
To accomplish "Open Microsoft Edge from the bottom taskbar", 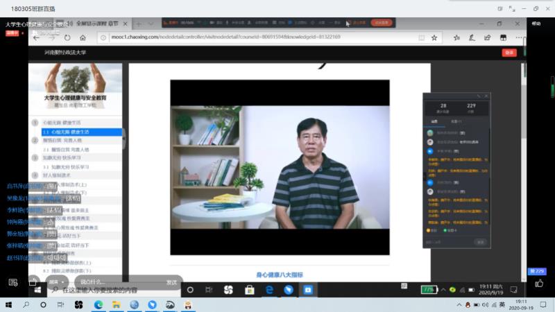I will point(98,304).
